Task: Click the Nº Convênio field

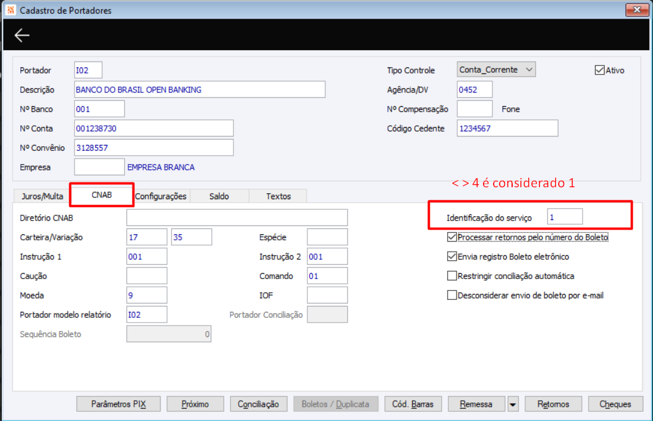Action: click(153, 148)
